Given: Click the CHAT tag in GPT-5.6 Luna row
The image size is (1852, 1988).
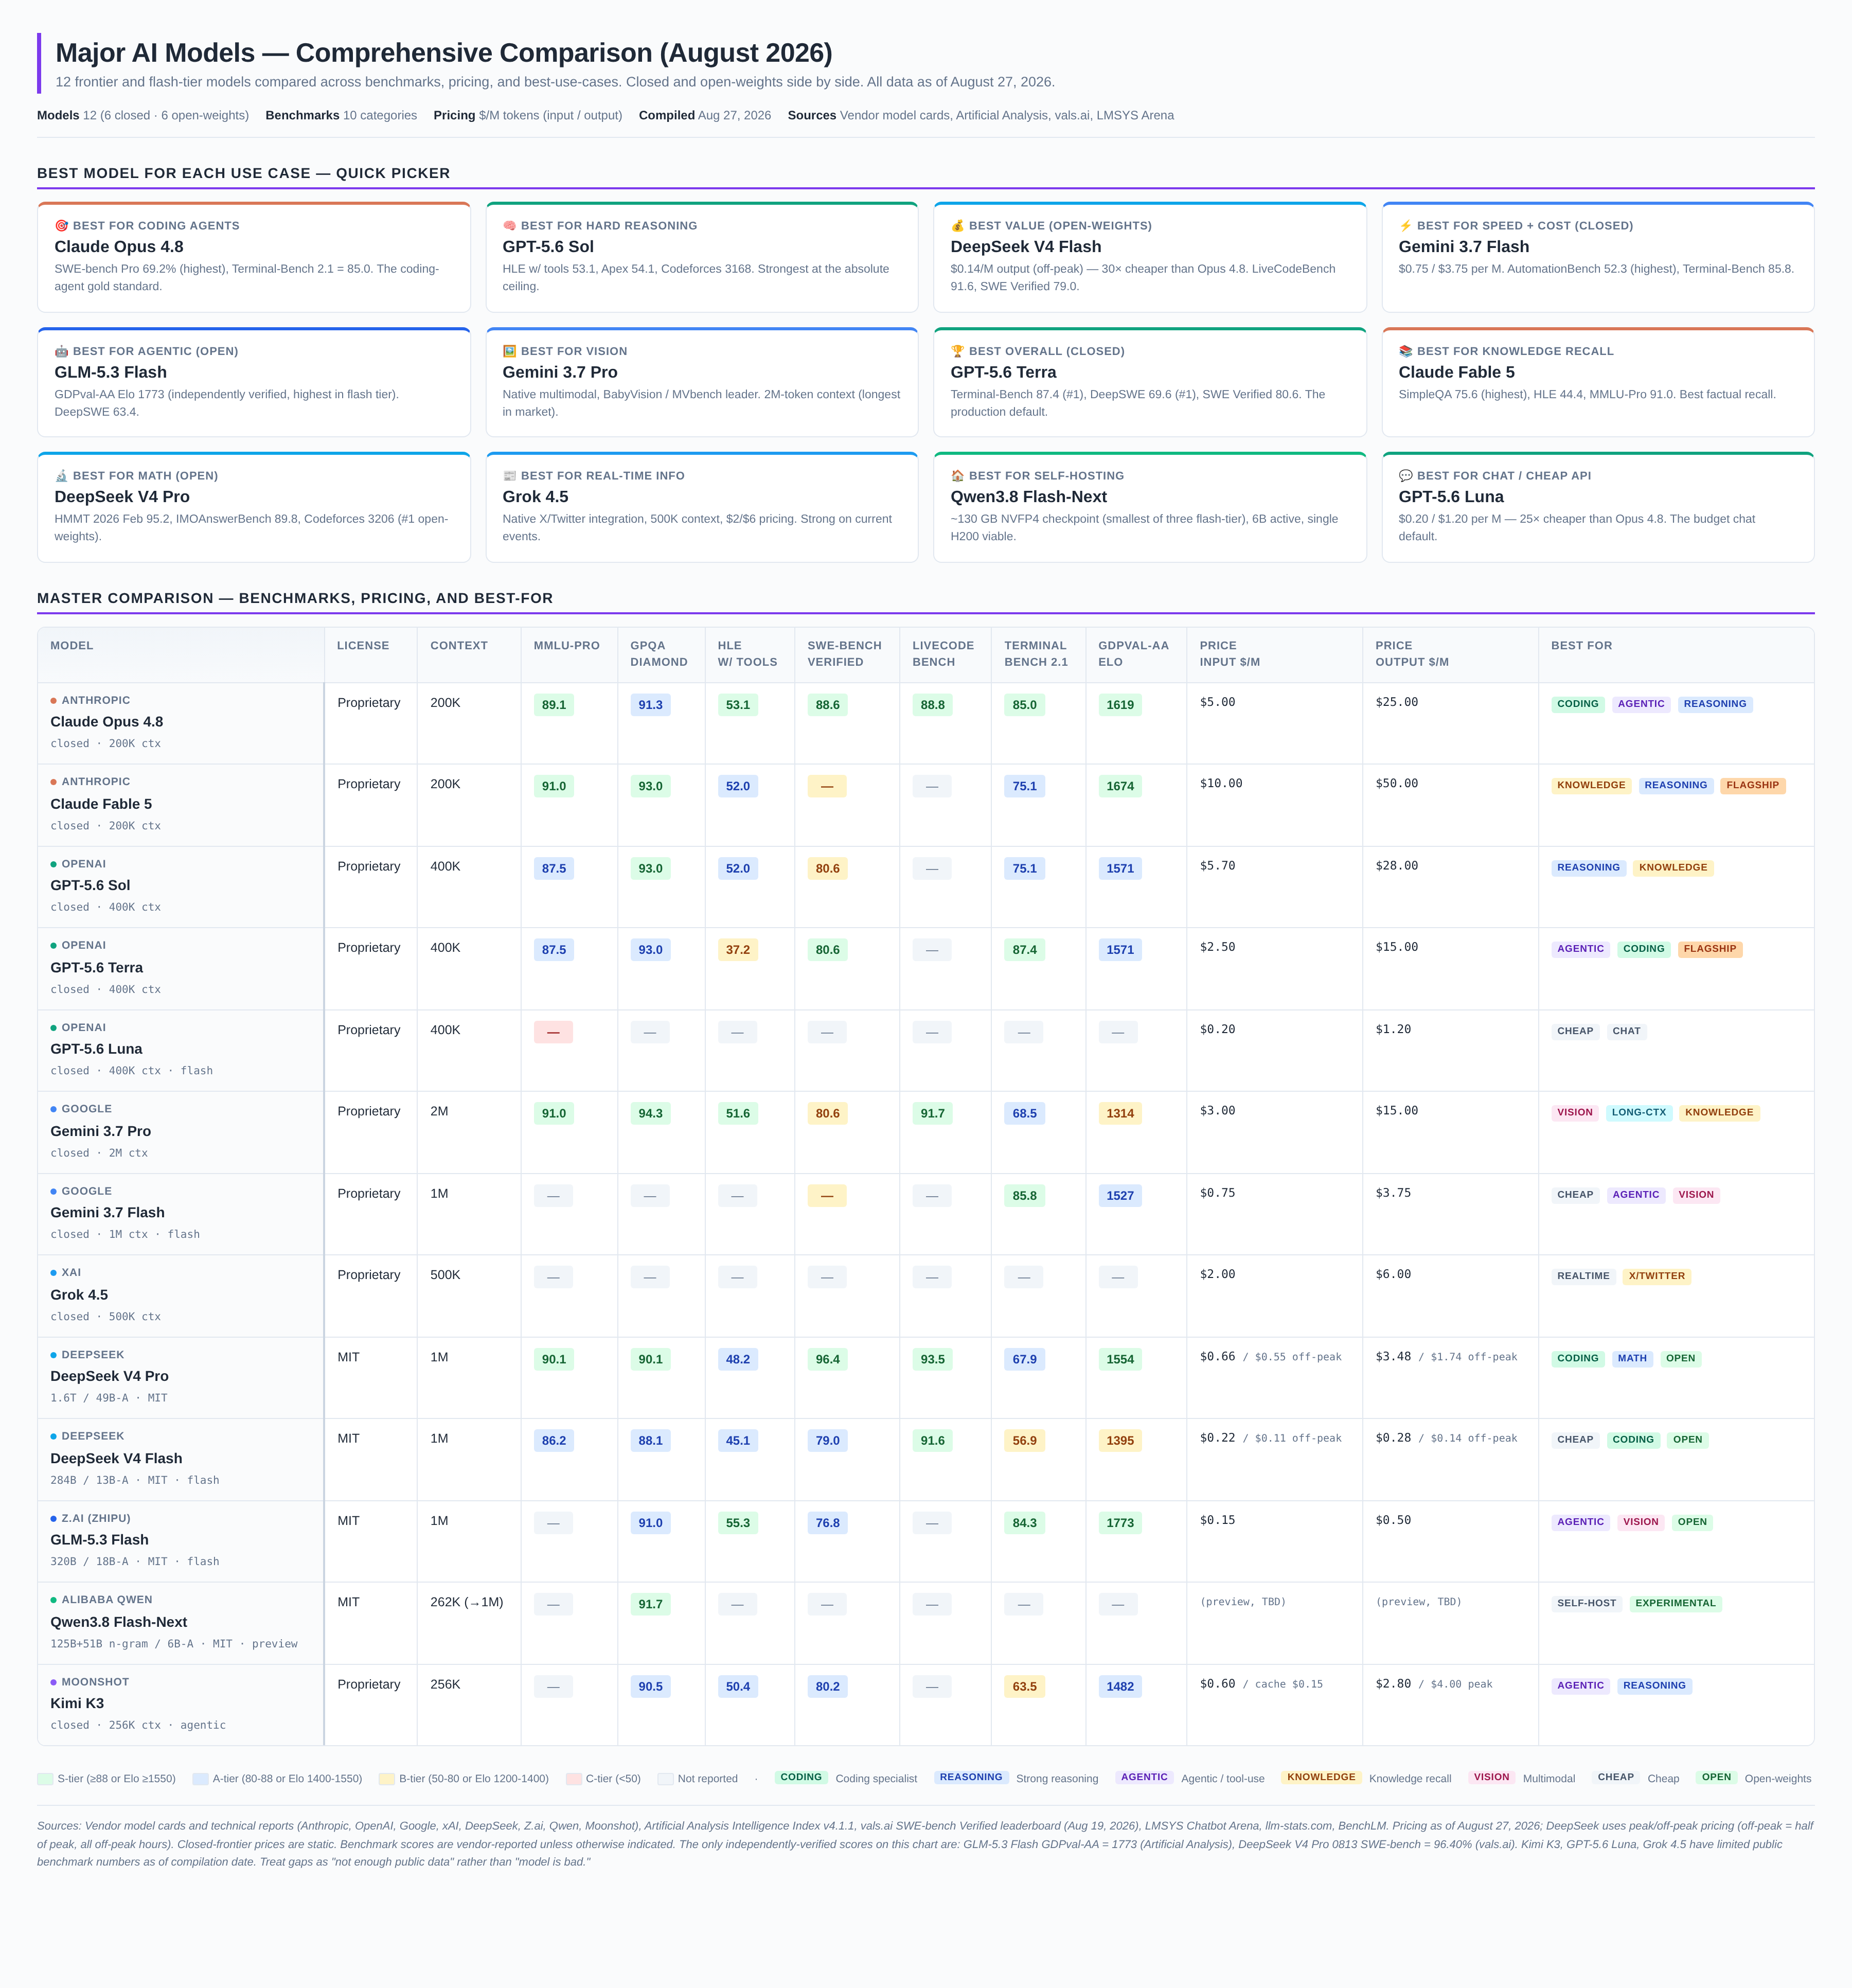Looking at the screenshot, I should click(1626, 1031).
